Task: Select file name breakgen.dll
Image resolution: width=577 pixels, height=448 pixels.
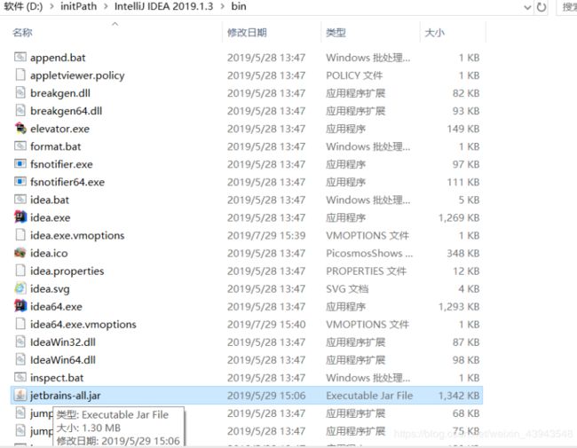Action: click(x=60, y=93)
